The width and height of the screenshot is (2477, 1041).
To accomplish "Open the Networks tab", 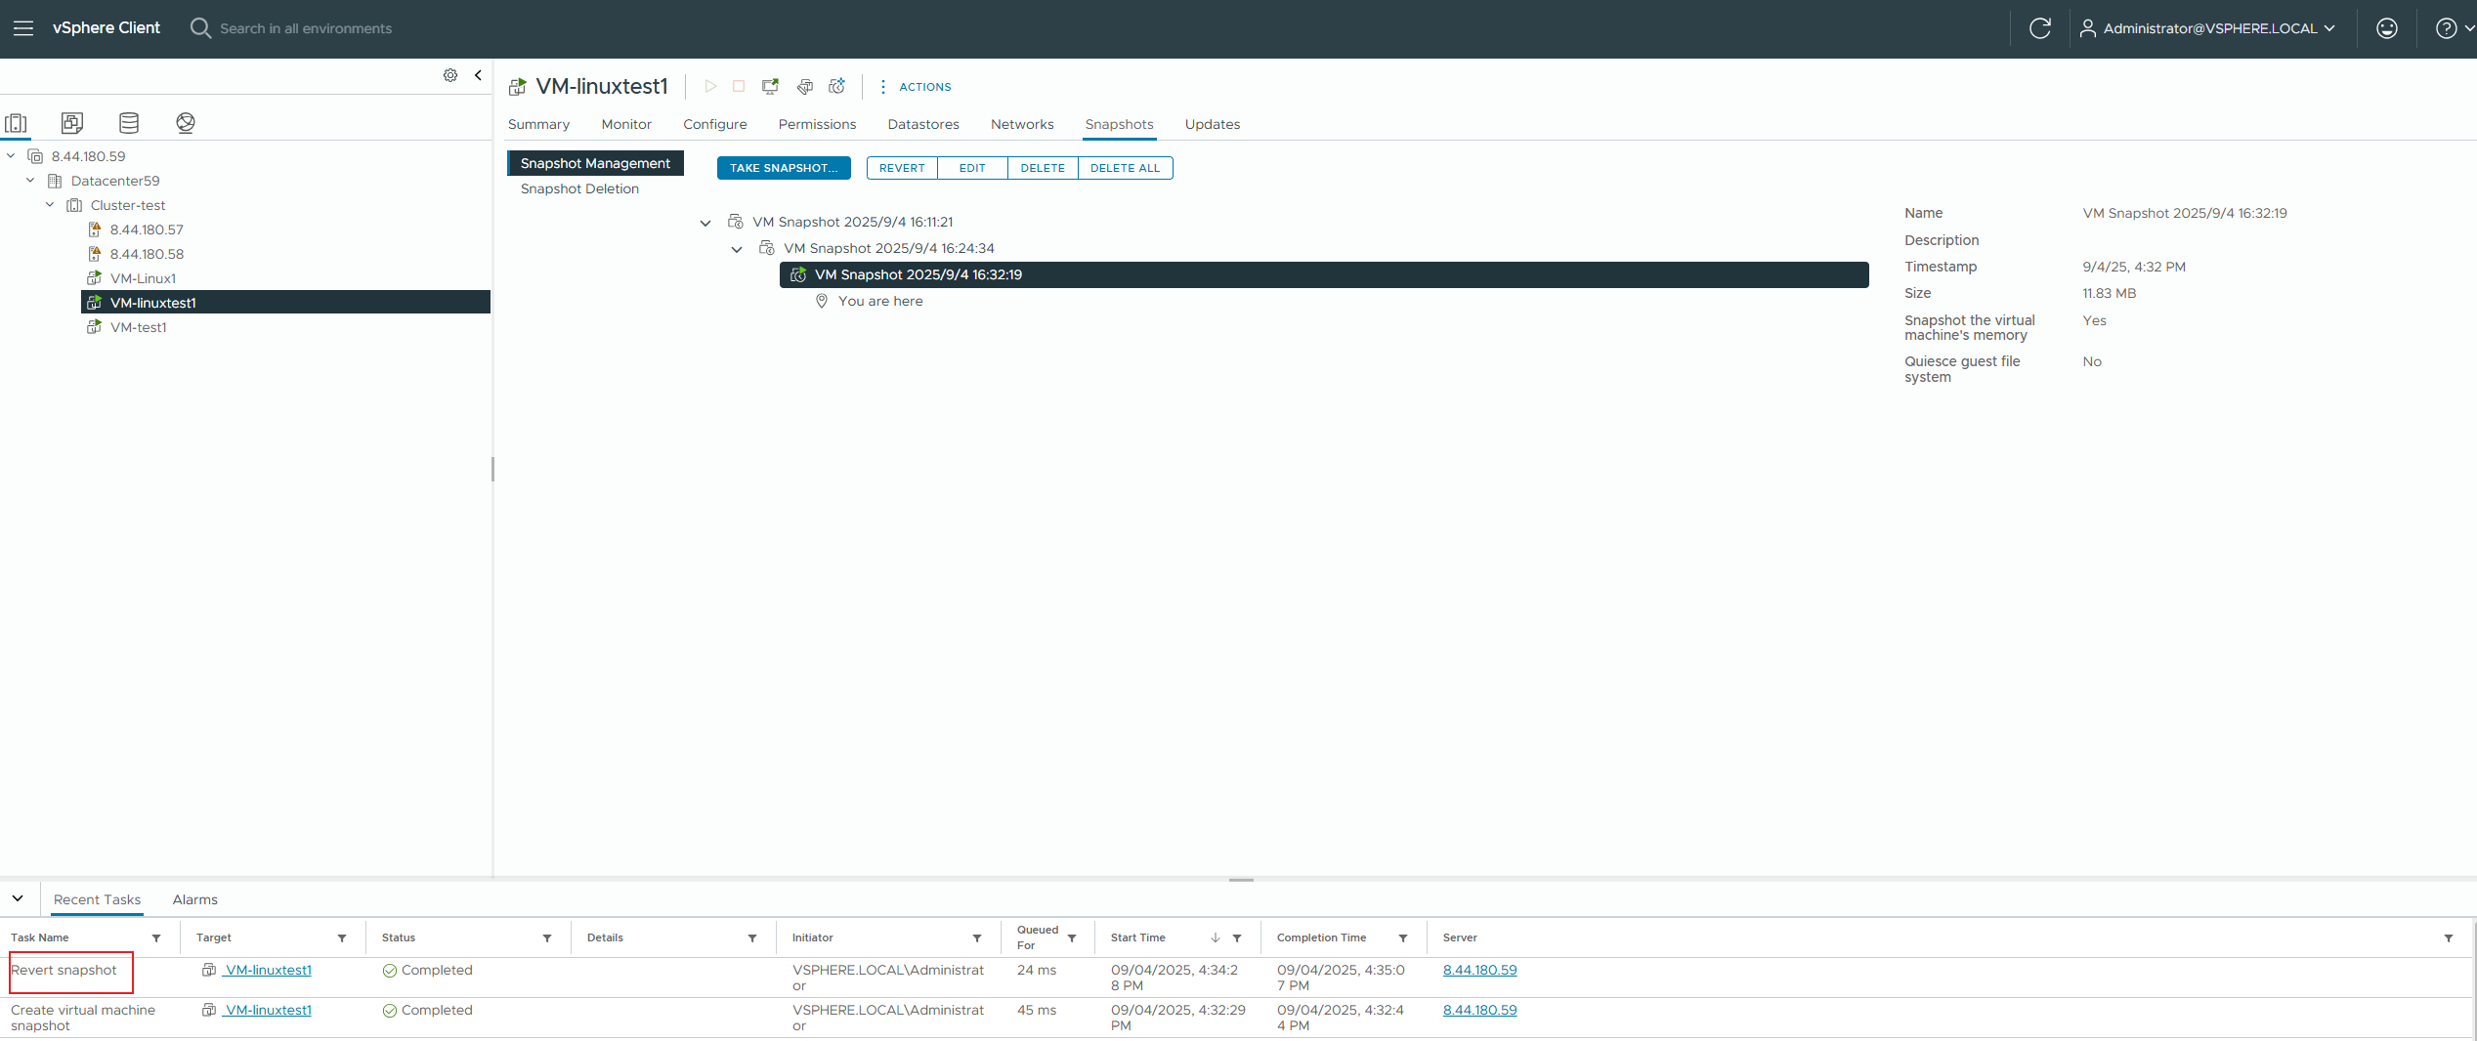I will tap(1022, 124).
